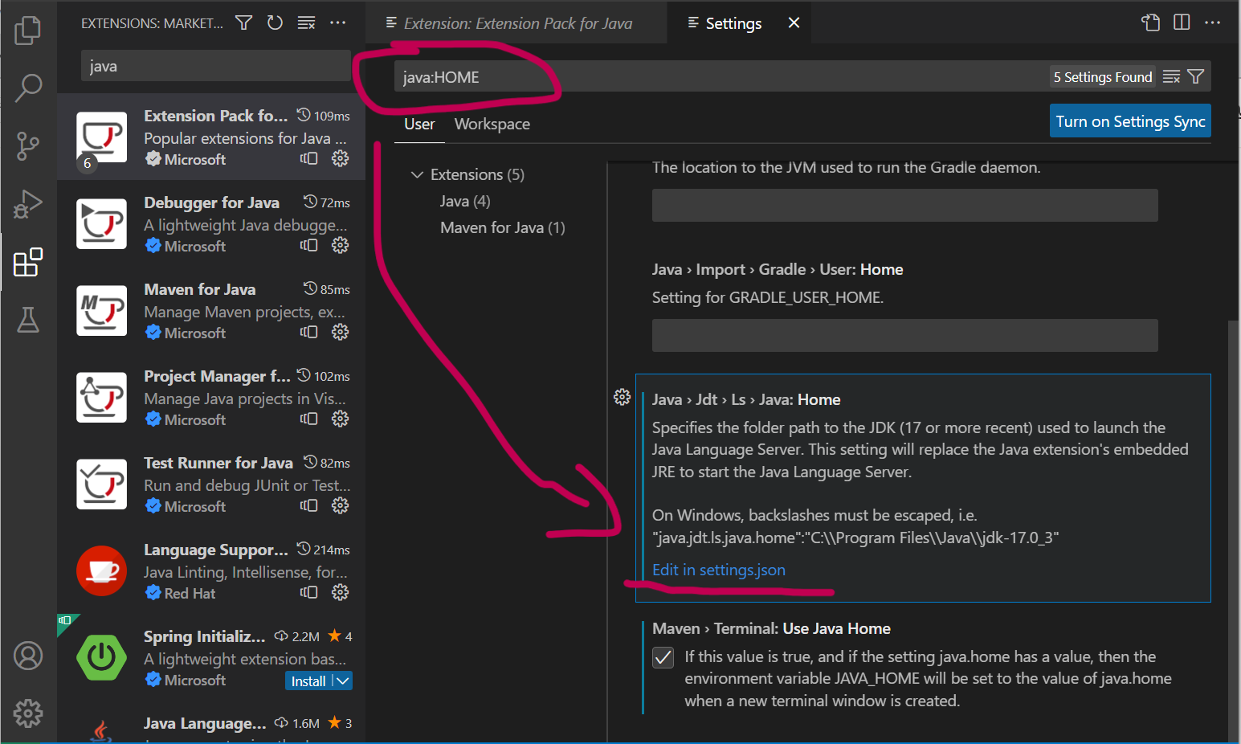The height and width of the screenshot is (744, 1241).
Task: Manage gear for Debugger for Java
Action: point(341,245)
